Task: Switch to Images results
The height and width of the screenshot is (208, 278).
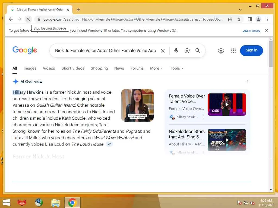Action: pos(30,68)
